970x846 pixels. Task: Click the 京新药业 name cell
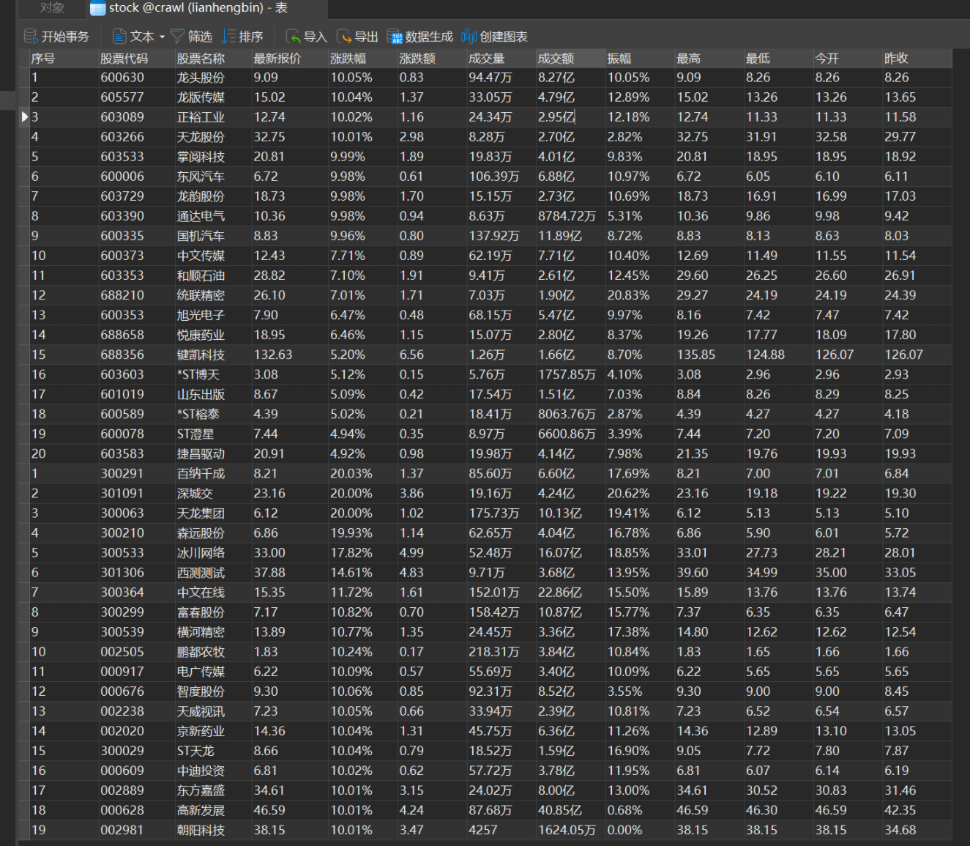point(213,730)
